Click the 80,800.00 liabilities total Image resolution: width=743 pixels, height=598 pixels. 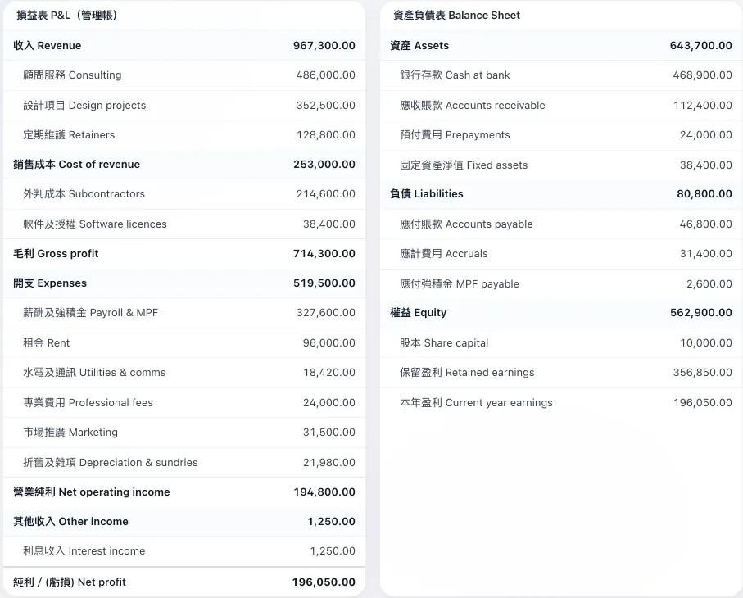(704, 194)
